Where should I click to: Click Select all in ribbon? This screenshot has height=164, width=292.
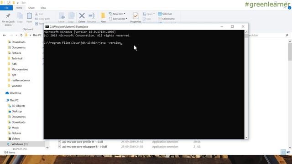tap(165, 14)
